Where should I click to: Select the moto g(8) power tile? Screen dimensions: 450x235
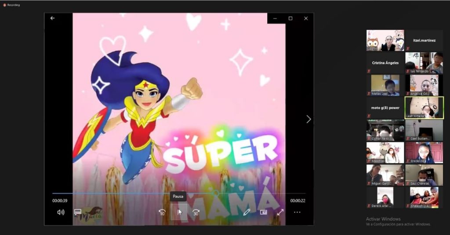click(385, 107)
